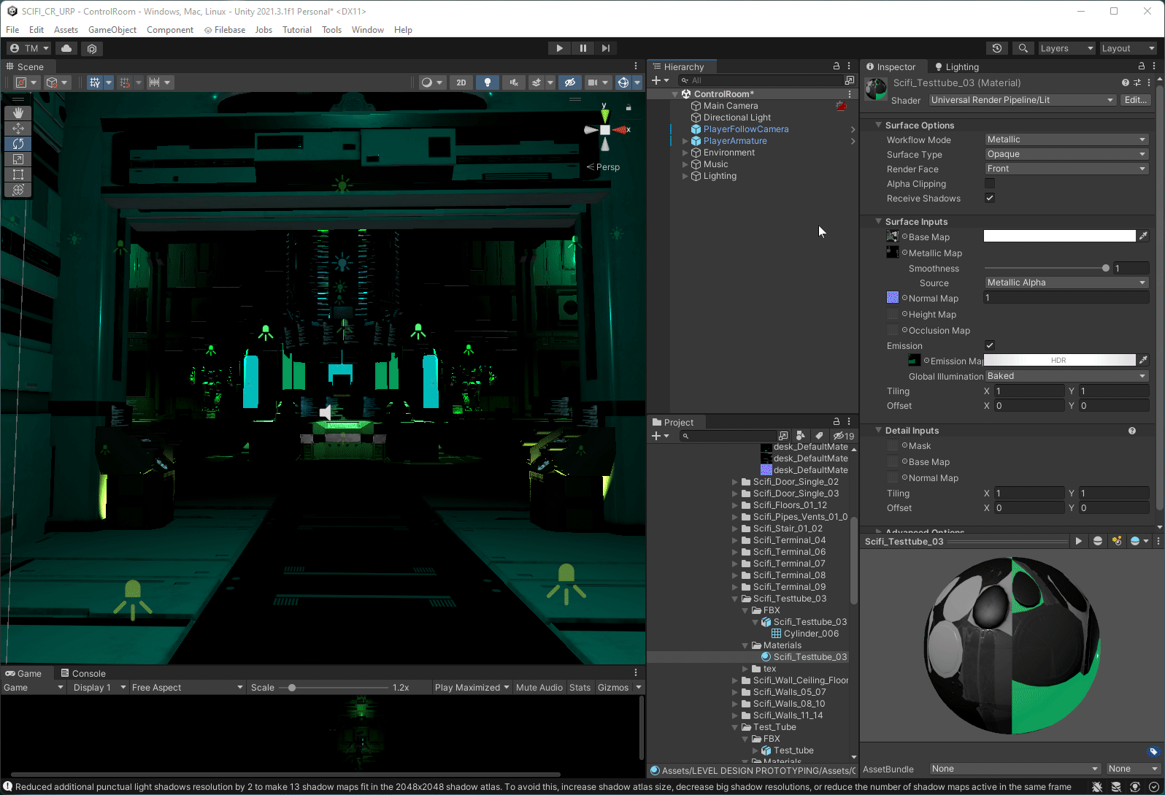Toggle scene lighting bulb icon

(x=488, y=82)
